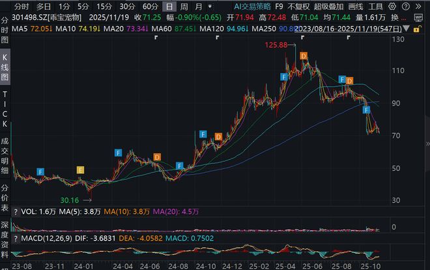Click the D marker between 24-10 and 24-12
Viewport: 430px width, 270px height.
218,137
